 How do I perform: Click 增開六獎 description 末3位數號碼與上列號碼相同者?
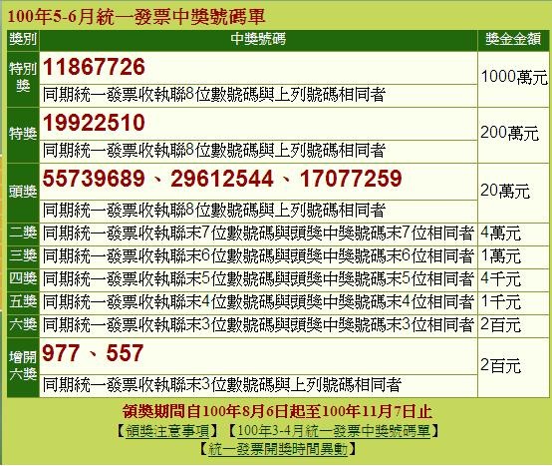point(222,385)
